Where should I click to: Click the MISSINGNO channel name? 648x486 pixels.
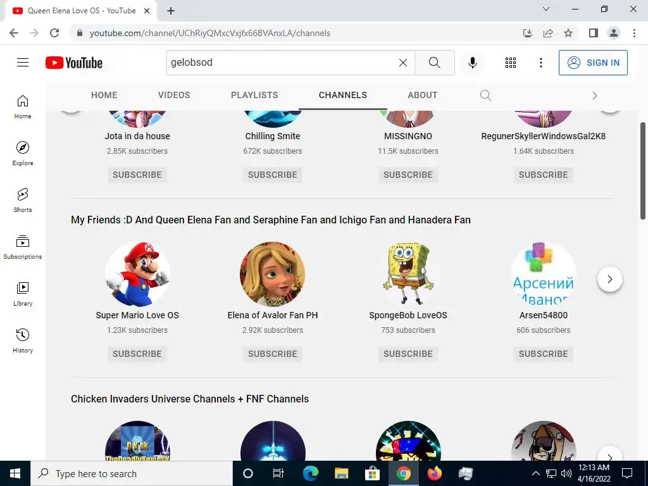click(408, 136)
